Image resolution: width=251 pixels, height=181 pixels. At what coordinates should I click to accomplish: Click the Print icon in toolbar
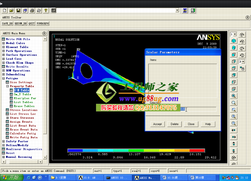click(32, 11)
